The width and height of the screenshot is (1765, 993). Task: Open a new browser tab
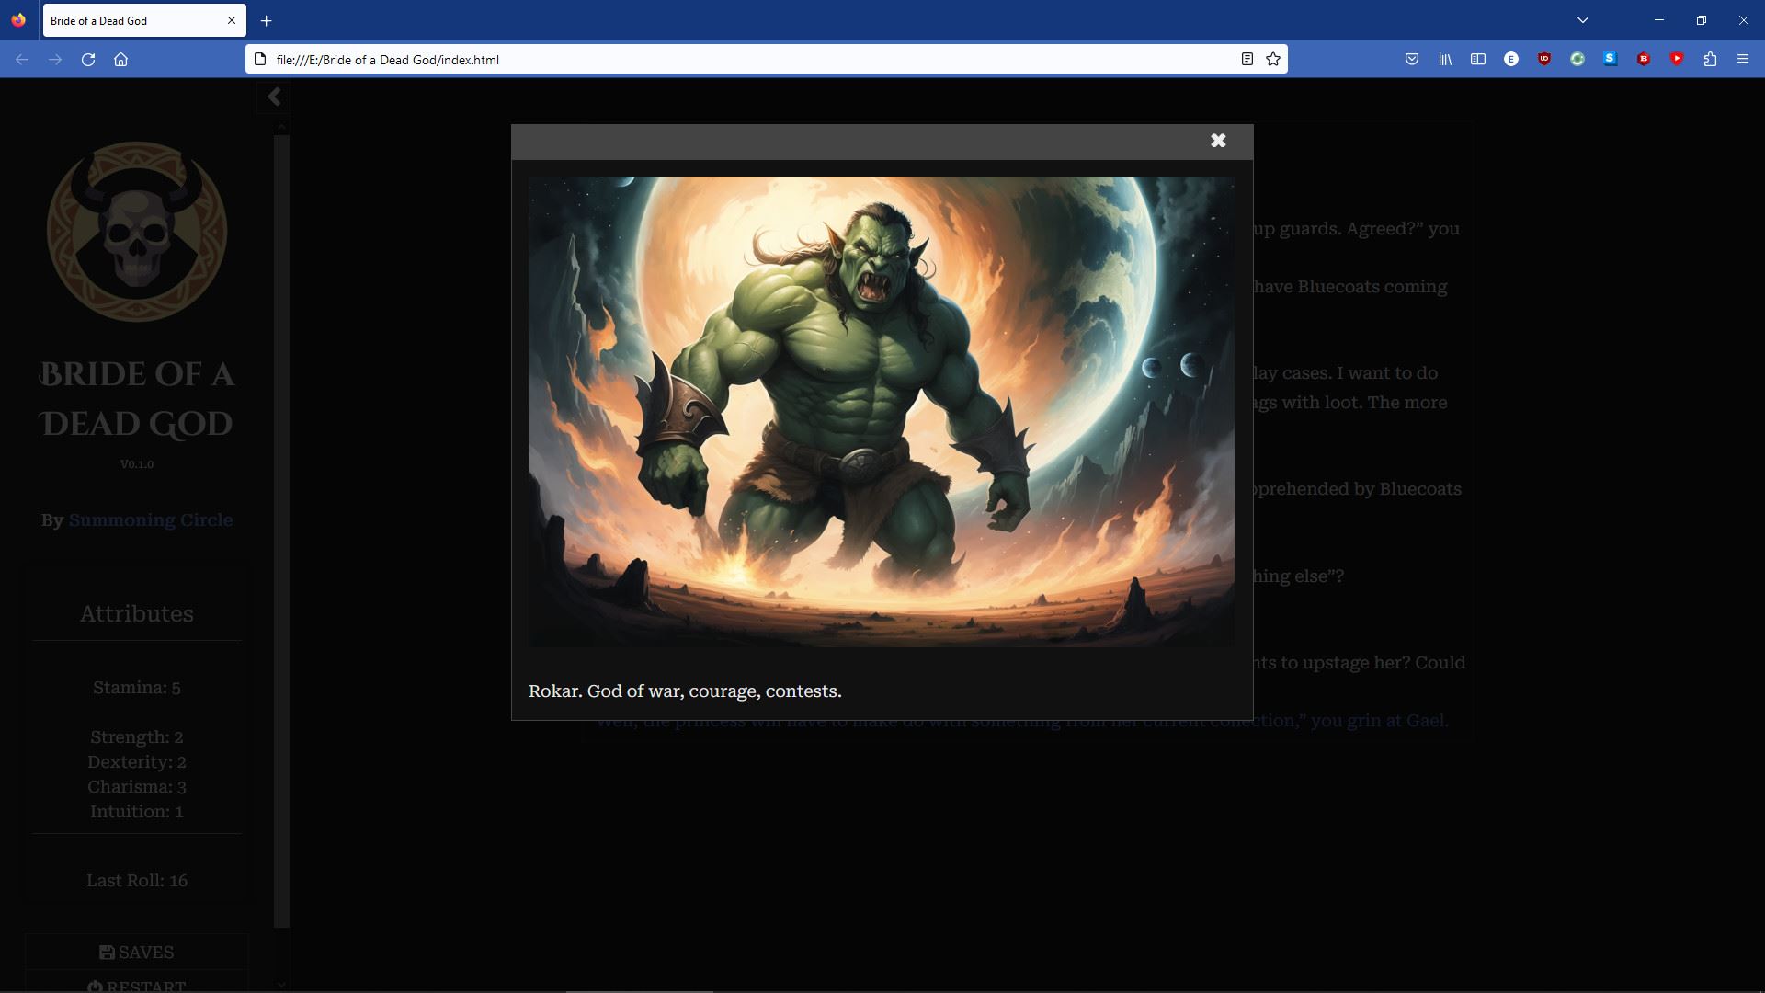point(266,20)
